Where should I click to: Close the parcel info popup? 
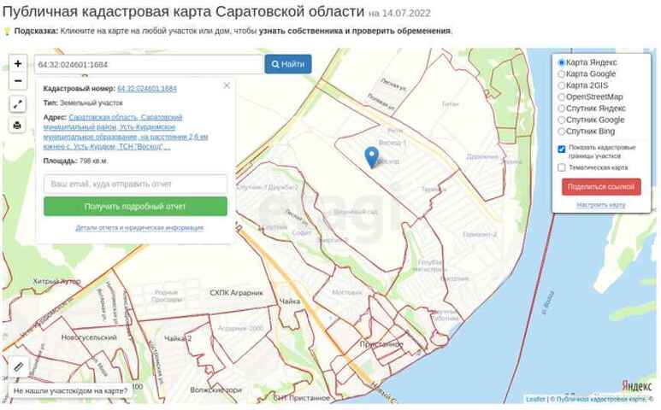coord(227,85)
